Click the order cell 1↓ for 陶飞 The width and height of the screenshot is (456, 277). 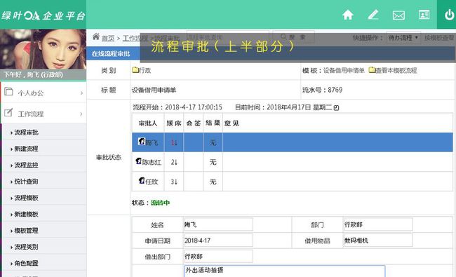pyautogui.click(x=174, y=142)
